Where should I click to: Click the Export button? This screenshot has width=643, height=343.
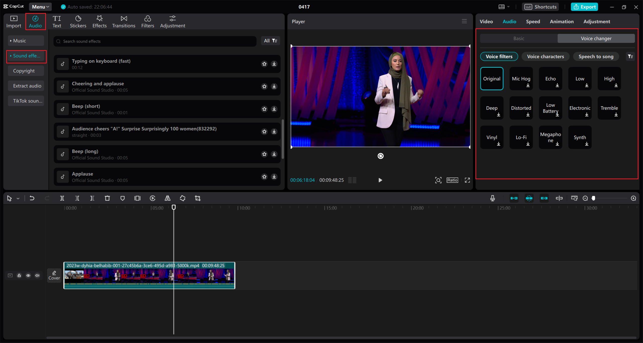(584, 7)
